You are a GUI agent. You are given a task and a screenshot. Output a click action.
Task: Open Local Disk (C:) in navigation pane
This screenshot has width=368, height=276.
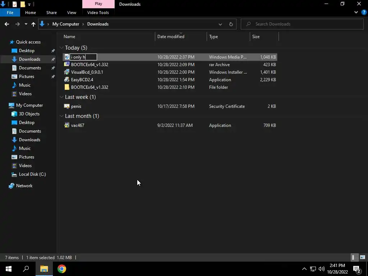pyautogui.click(x=32, y=174)
